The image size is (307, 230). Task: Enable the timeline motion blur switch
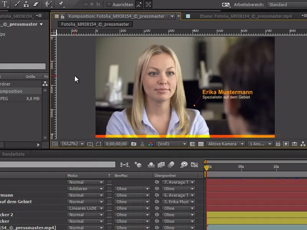coord(171,164)
